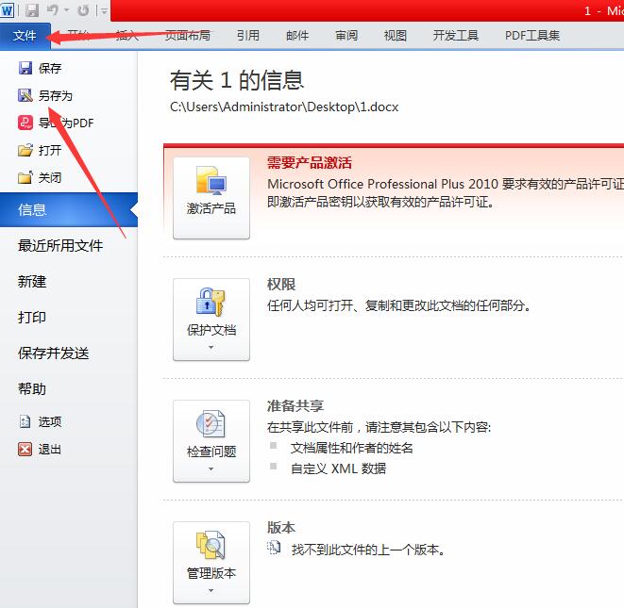Viewport: 624px width, 608px height.
Task: Click the 保护文档 button
Action: 211,320
